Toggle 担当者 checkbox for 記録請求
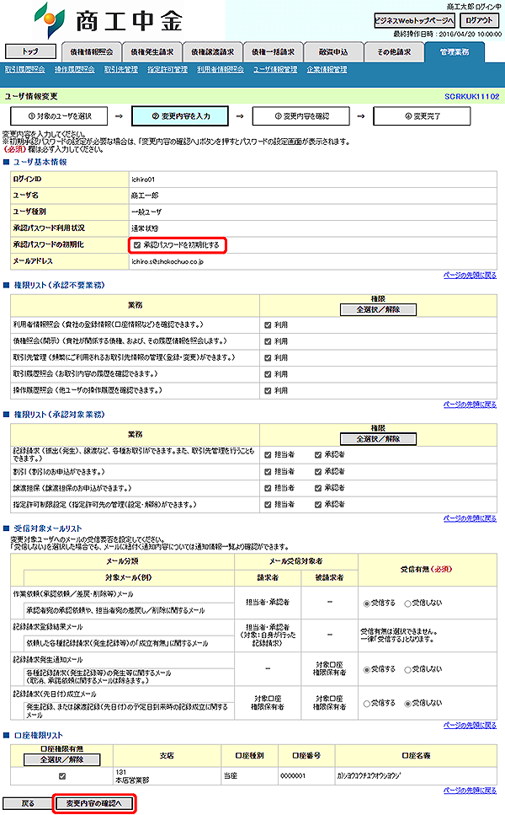This screenshot has height=815, width=505. [268, 455]
